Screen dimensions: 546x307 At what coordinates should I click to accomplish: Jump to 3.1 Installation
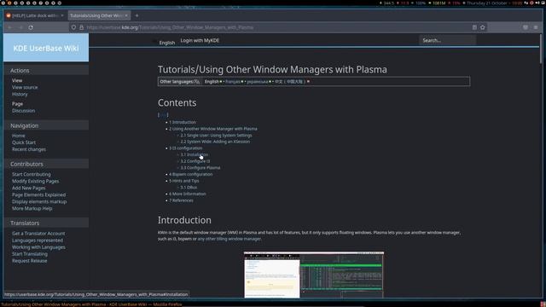pyautogui.click(x=195, y=155)
